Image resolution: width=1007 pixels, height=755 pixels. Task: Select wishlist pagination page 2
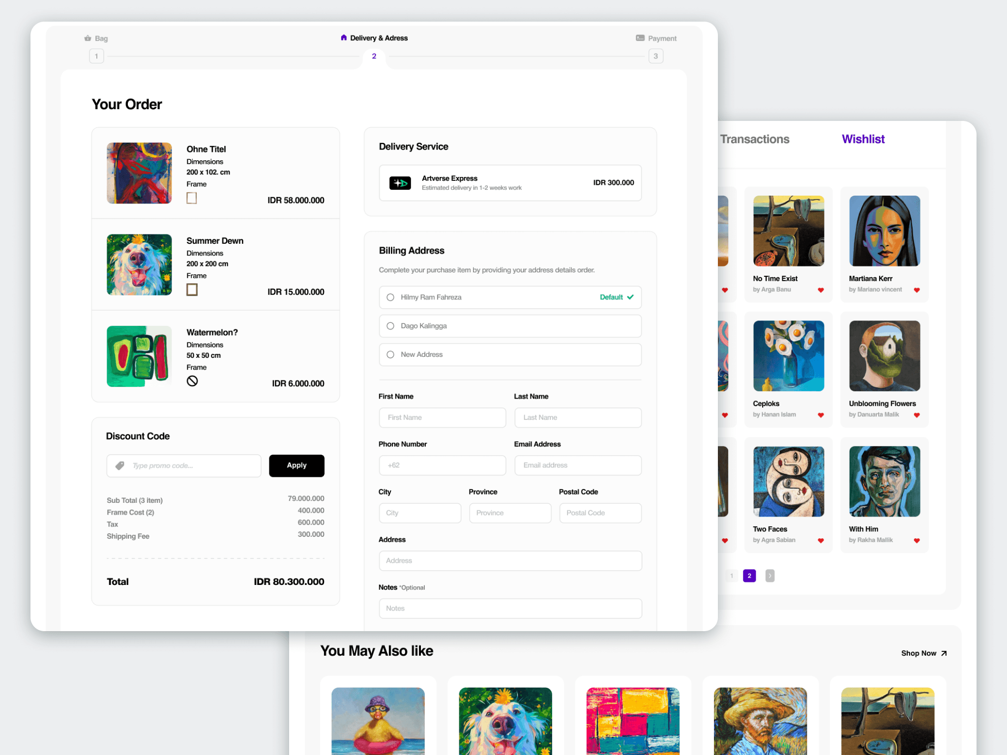(749, 576)
